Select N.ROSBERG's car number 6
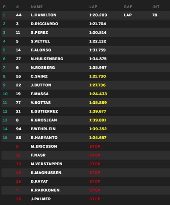This screenshot has height=205, width=170. tap(17, 67)
